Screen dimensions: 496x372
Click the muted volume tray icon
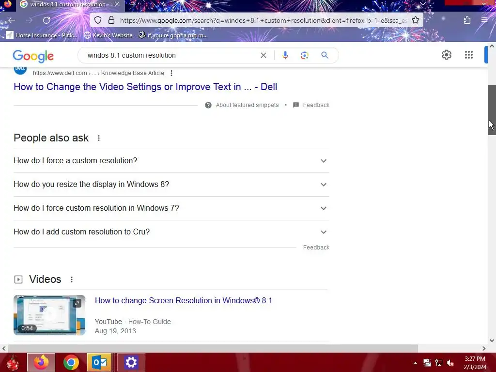(x=450, y=363)
